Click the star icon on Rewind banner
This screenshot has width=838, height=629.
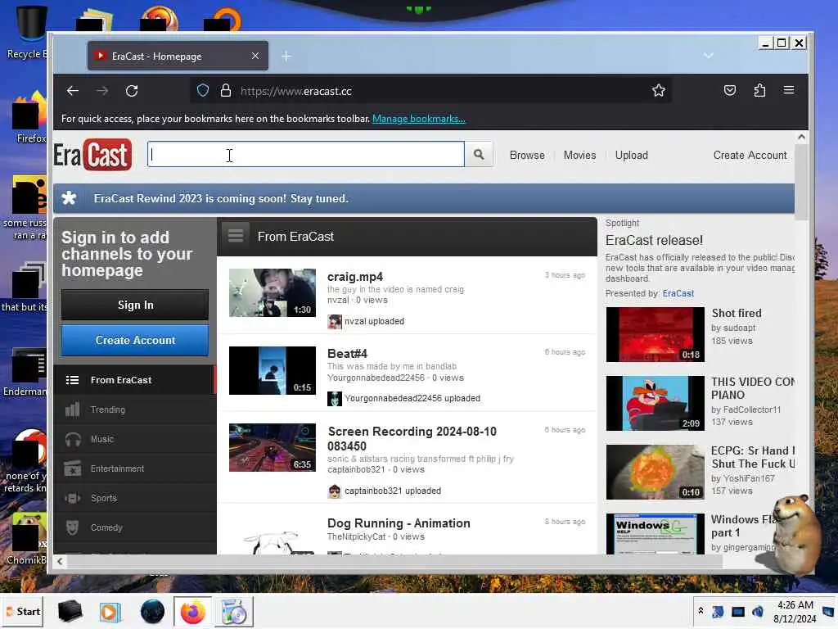(x=69, y=198)
